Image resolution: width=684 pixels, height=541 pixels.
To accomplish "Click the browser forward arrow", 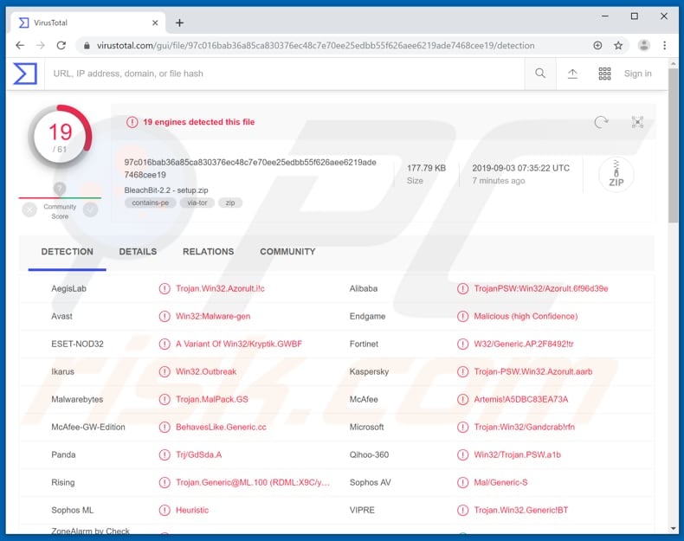I will tap(41, 45).
